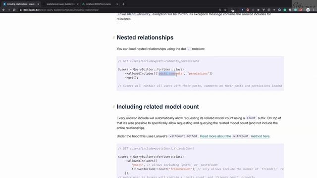Click anchor icon beside Including related model count
The width and height of the screenshot is (317, 178).
[x=113, y=107]
